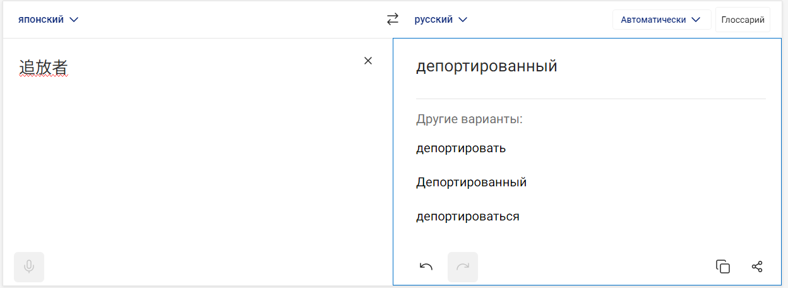The width and height of the screenshot is (788, 288).
Task: Copy the translated text
Action: coord(723,267)
